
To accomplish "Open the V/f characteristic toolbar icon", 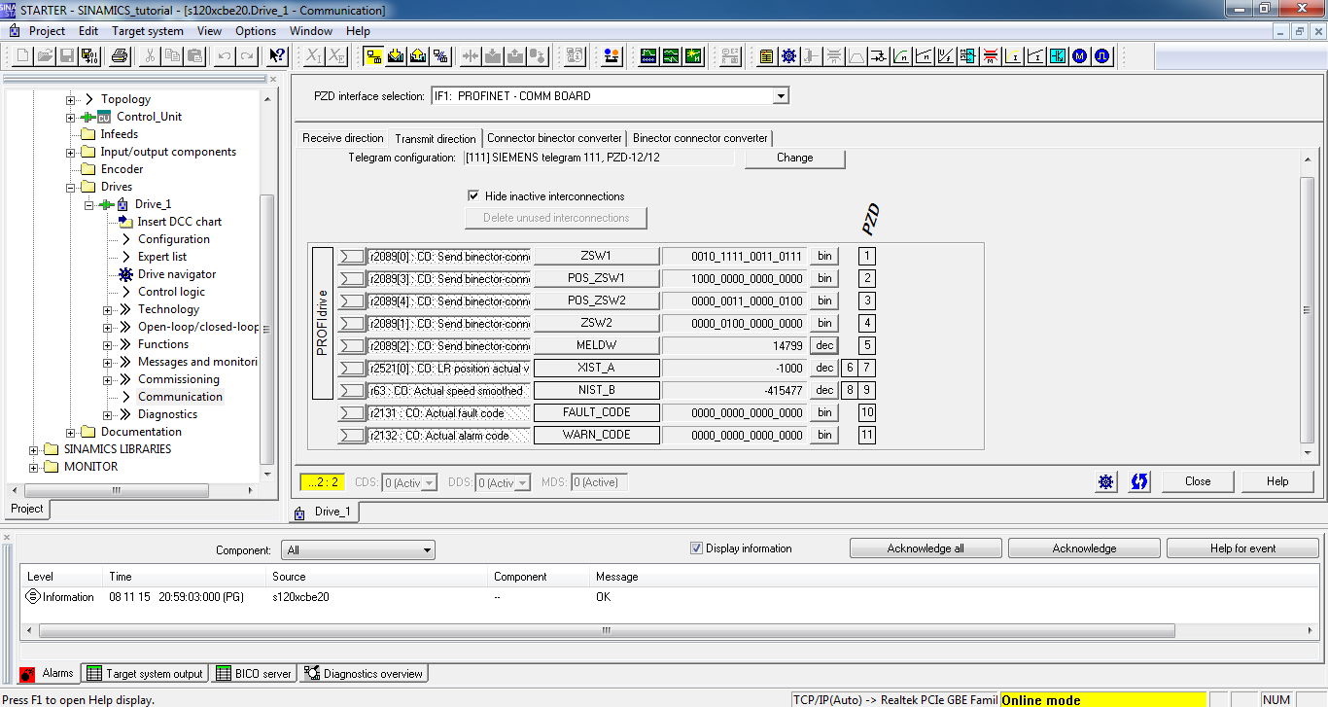I will point(946,55).
